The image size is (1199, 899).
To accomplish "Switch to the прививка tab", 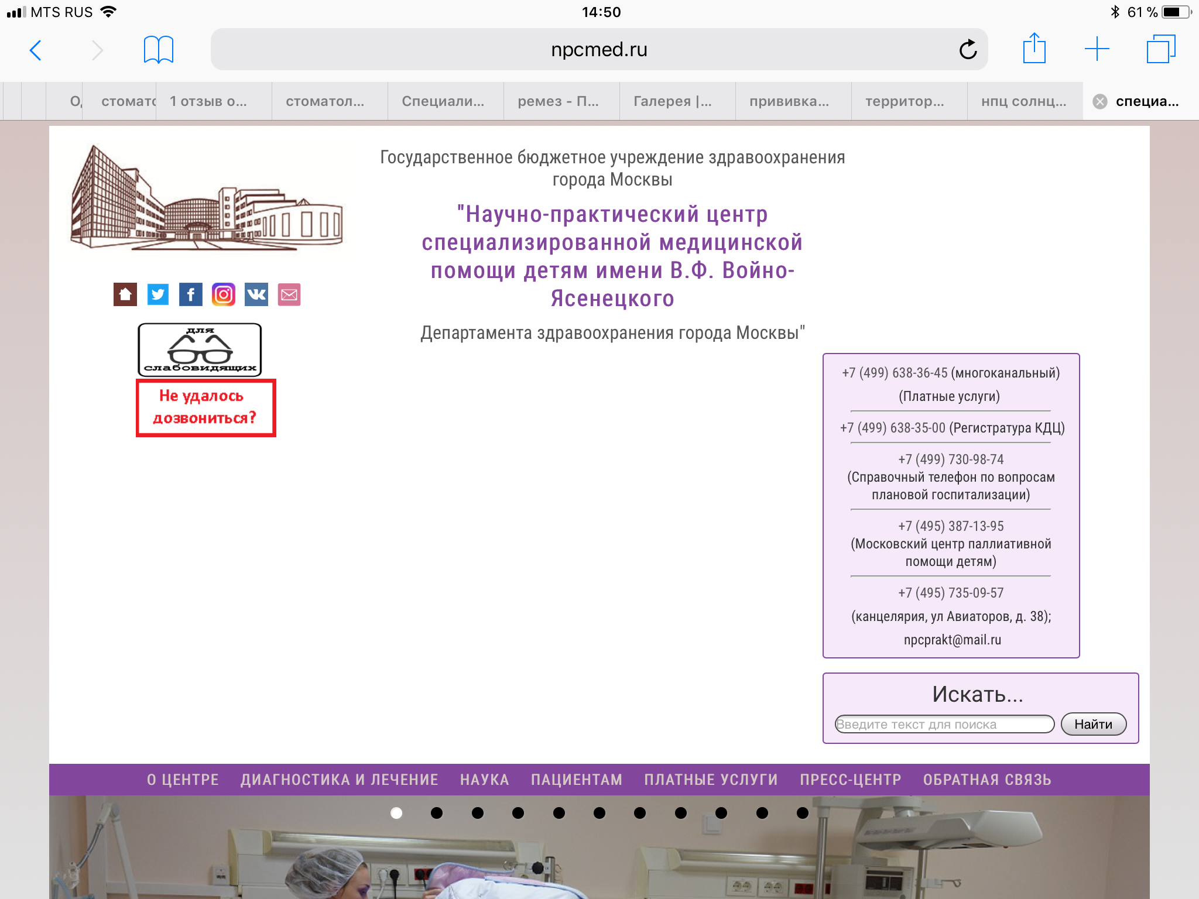I will pos(789,101).
